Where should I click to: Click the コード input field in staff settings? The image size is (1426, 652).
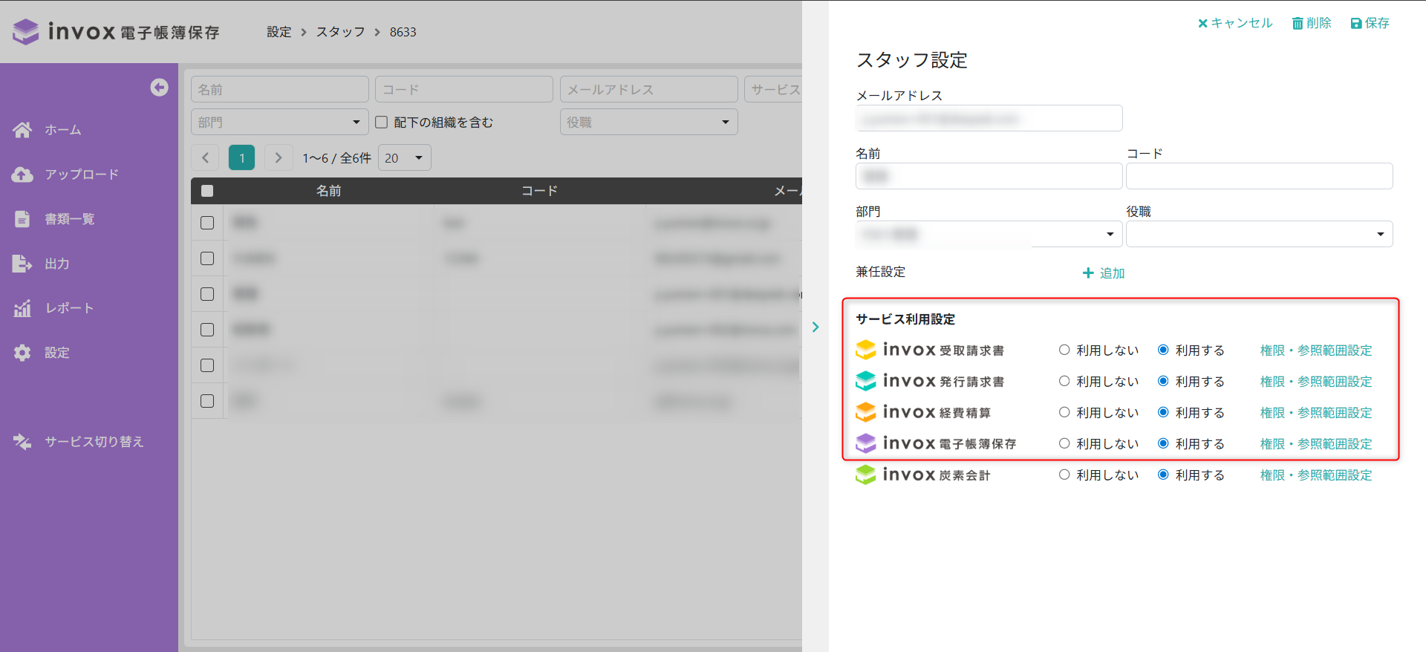click(x=1259, y=176)
